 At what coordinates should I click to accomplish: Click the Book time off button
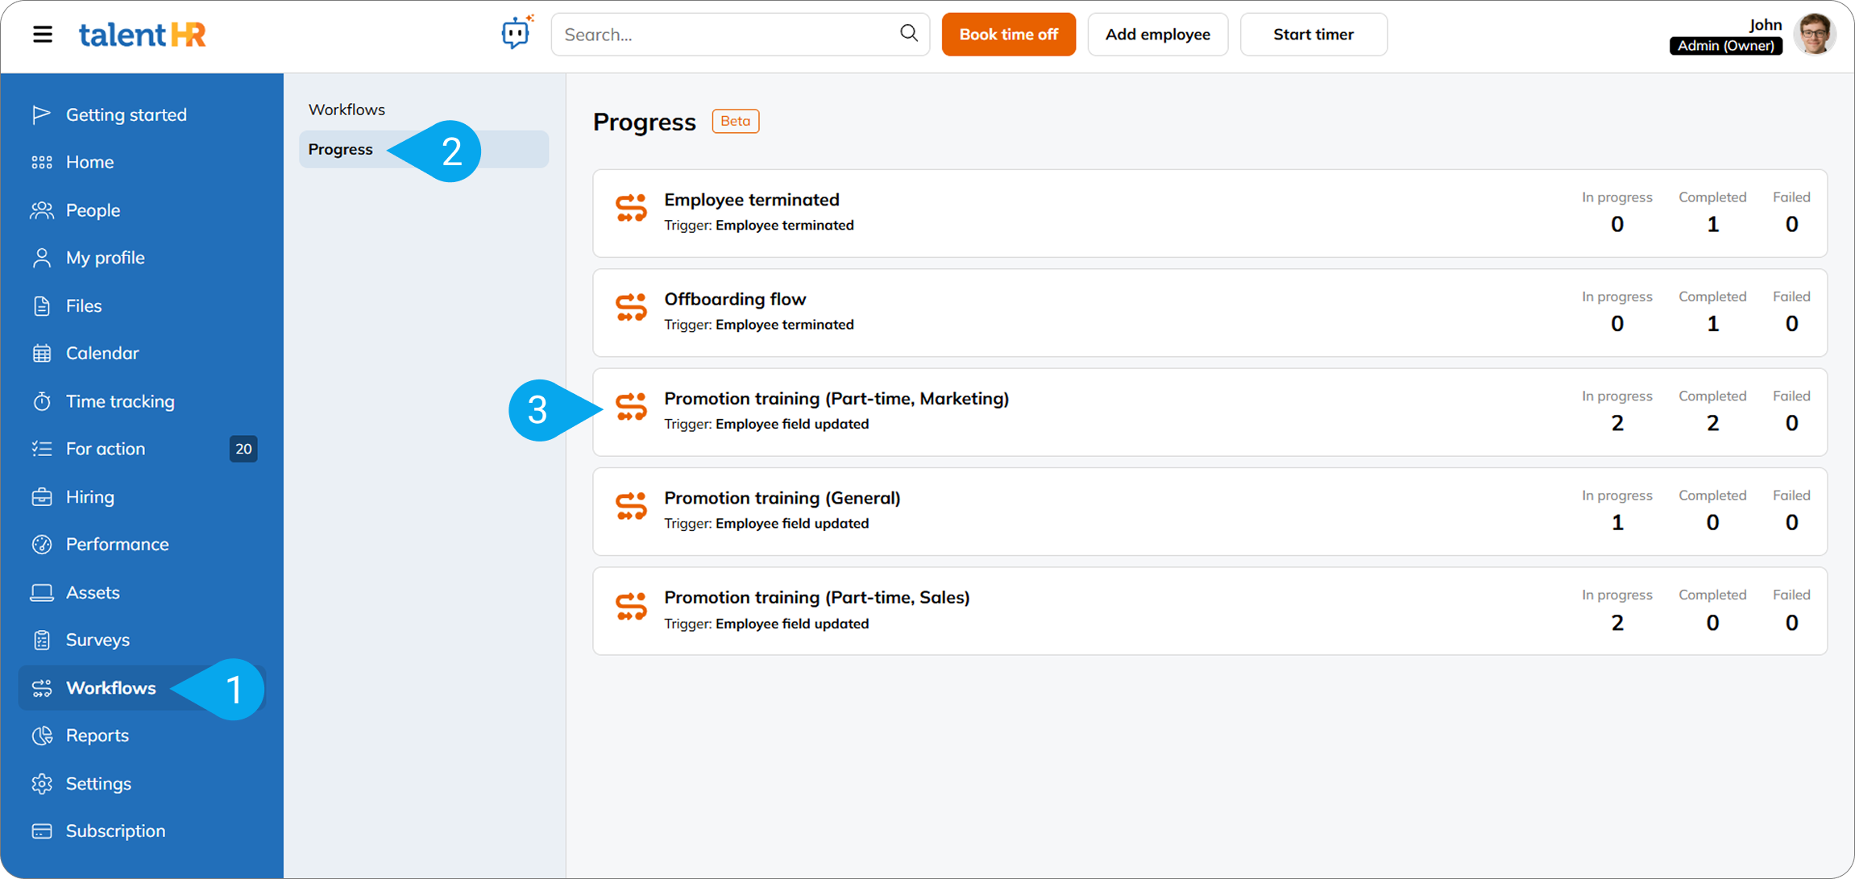click(1008, 35)
